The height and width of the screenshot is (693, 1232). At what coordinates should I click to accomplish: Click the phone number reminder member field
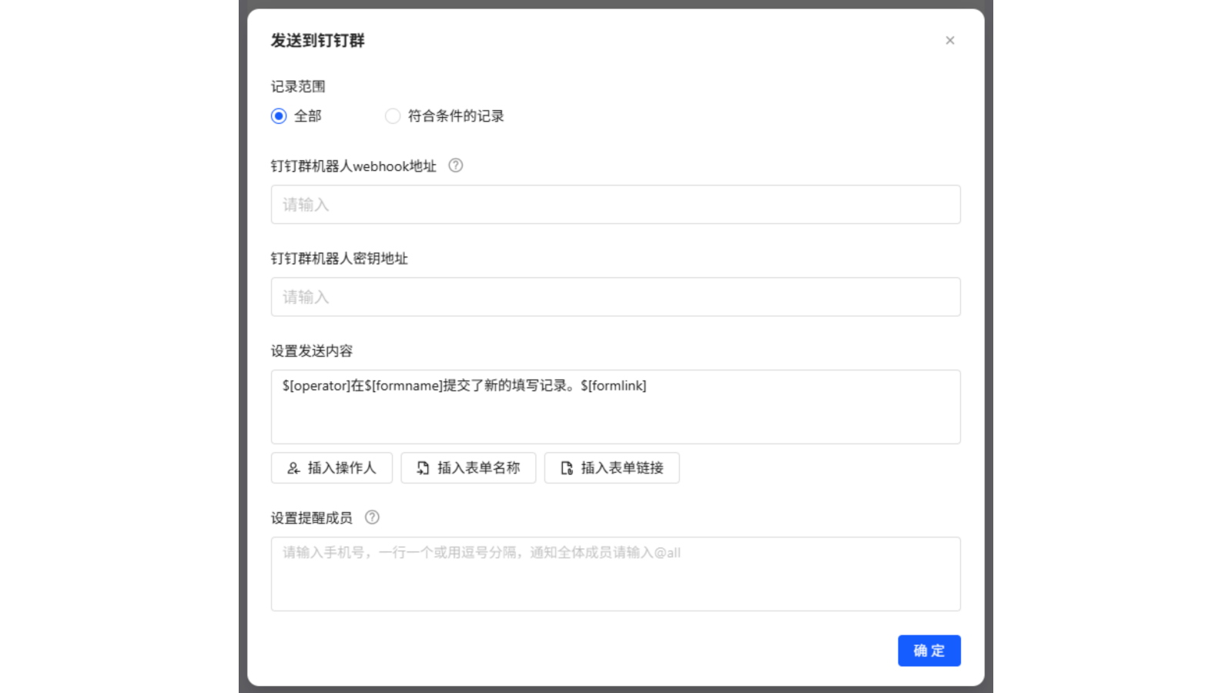point(615,574)
